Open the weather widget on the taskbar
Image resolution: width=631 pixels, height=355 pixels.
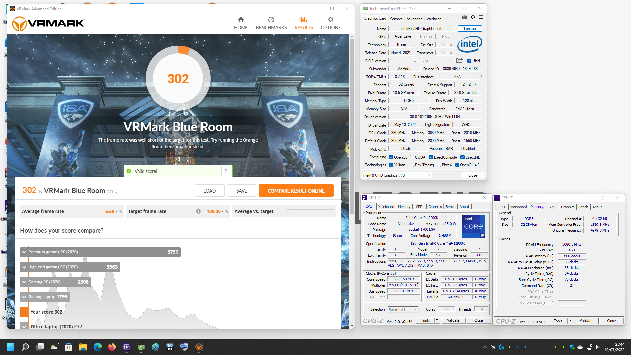(55, 346)
